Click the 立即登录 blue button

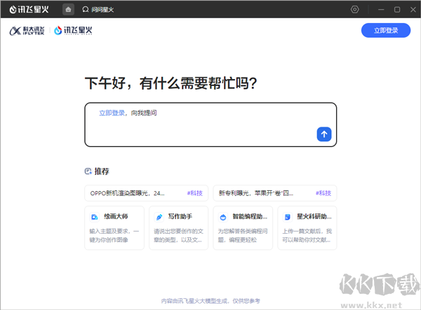385,30
